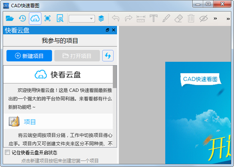Select the text annotation T tool
The width and height of the screenshot is (234, 167).
coord(153,18)
